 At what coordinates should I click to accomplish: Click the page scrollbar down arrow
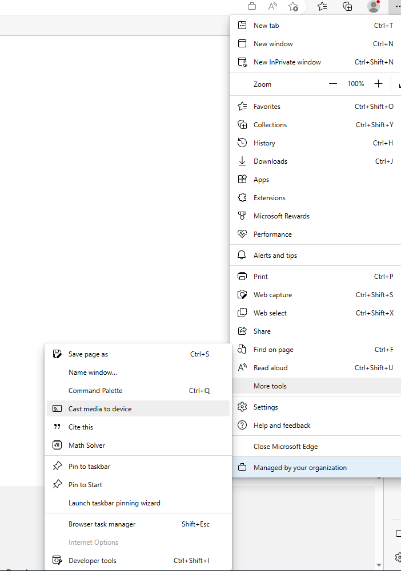click(379, 565)
